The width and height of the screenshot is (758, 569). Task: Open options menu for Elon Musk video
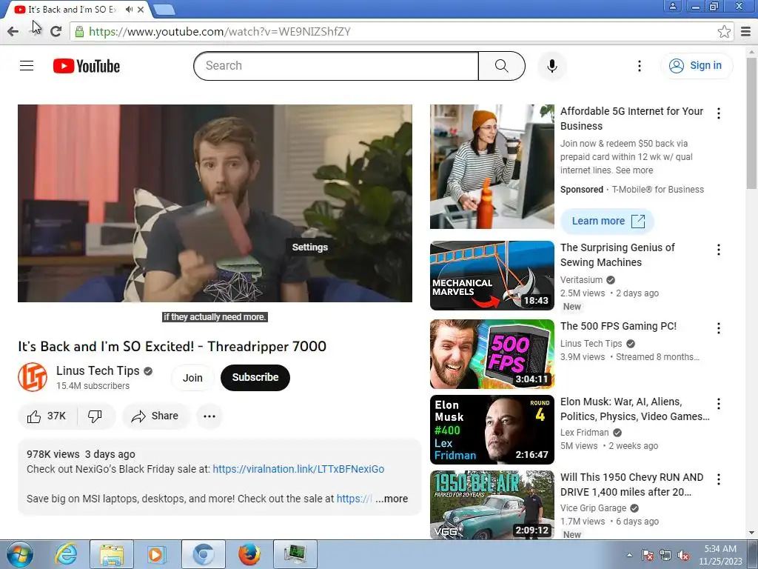tap(719, 404)
